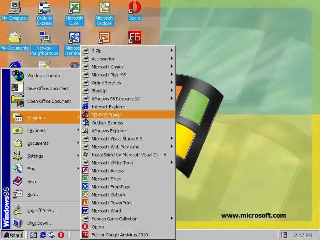Expand the 7-Zip submenu arrow
The height and width of the screenshot is (240, 320).
point(172,50)
